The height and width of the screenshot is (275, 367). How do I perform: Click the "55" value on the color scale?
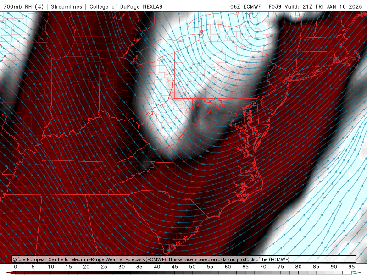pos(210,267)
